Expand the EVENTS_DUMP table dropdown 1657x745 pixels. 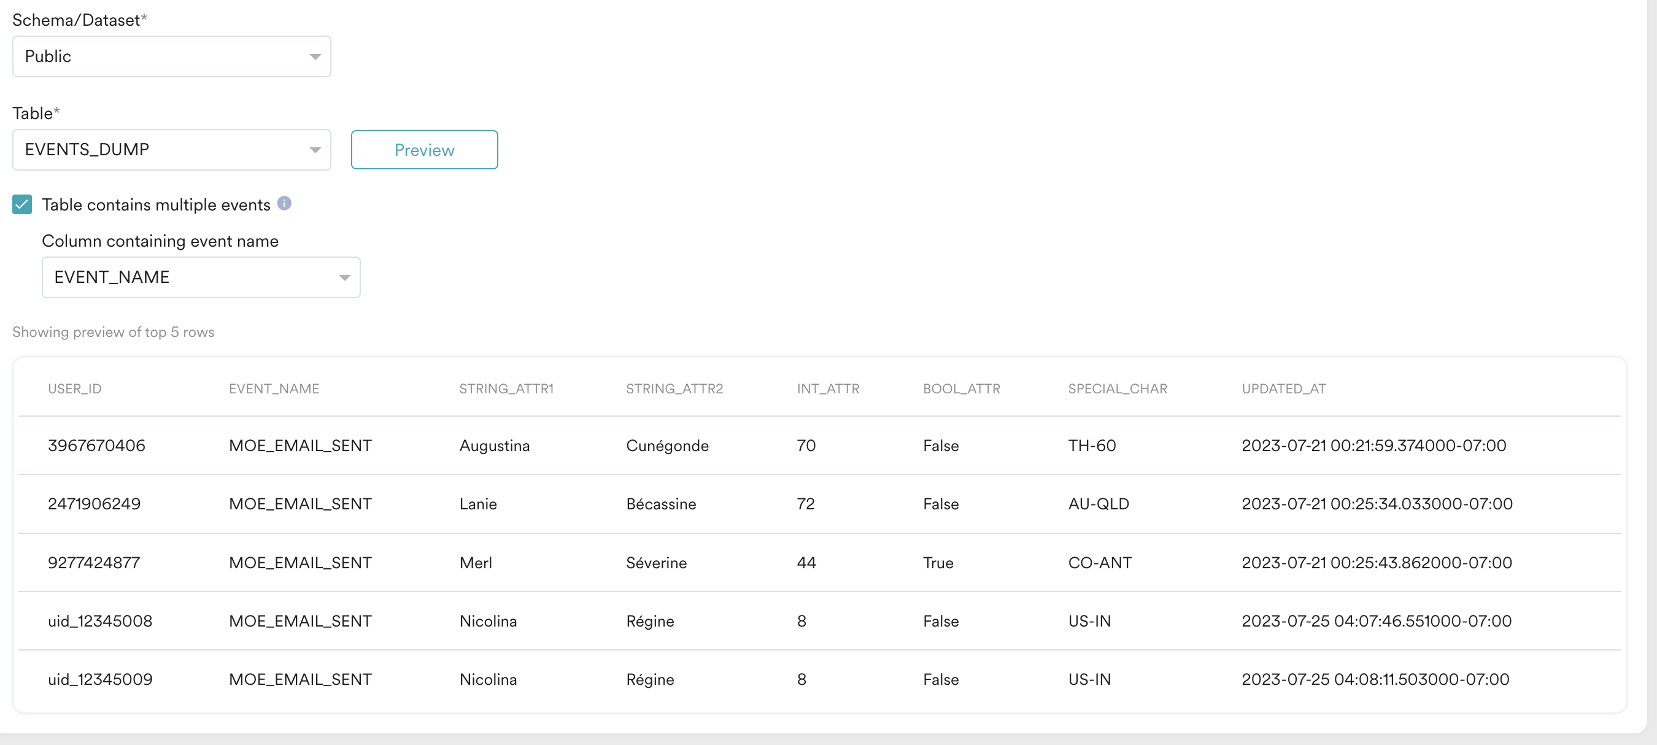(171, 150)
